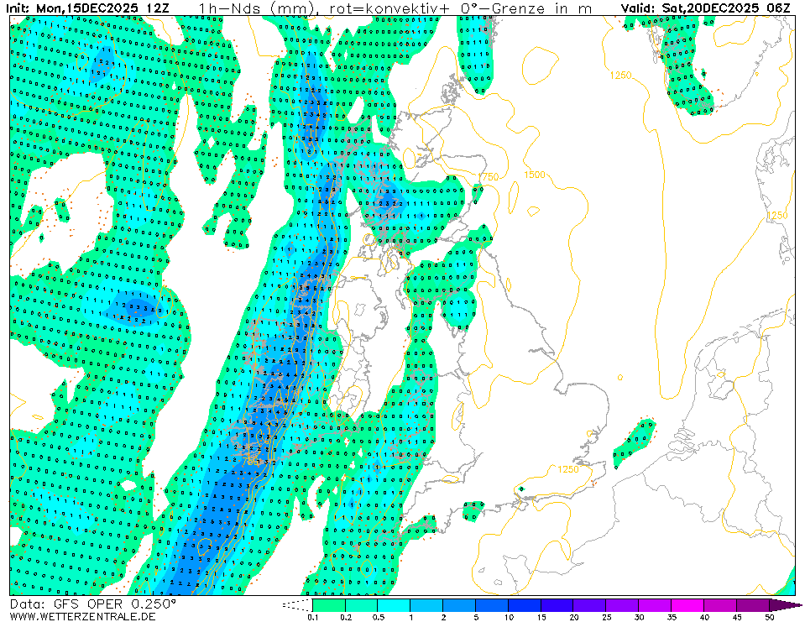Click the 1250 contour label over northern France
The width and height of the screenshot is (805, 622).
point(568,469)
